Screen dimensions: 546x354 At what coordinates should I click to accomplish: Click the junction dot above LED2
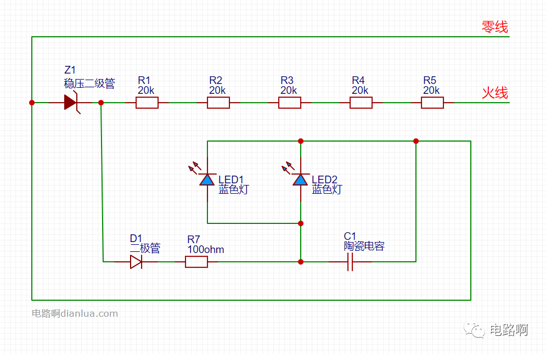point(301,141)
